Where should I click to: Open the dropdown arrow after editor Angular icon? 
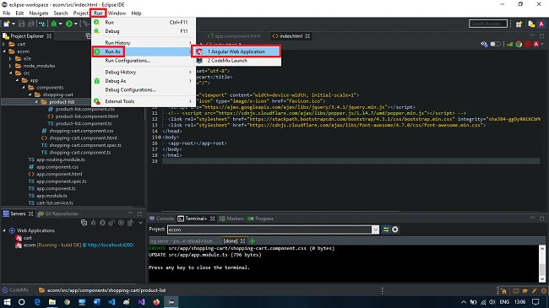(x=542, y=44)
